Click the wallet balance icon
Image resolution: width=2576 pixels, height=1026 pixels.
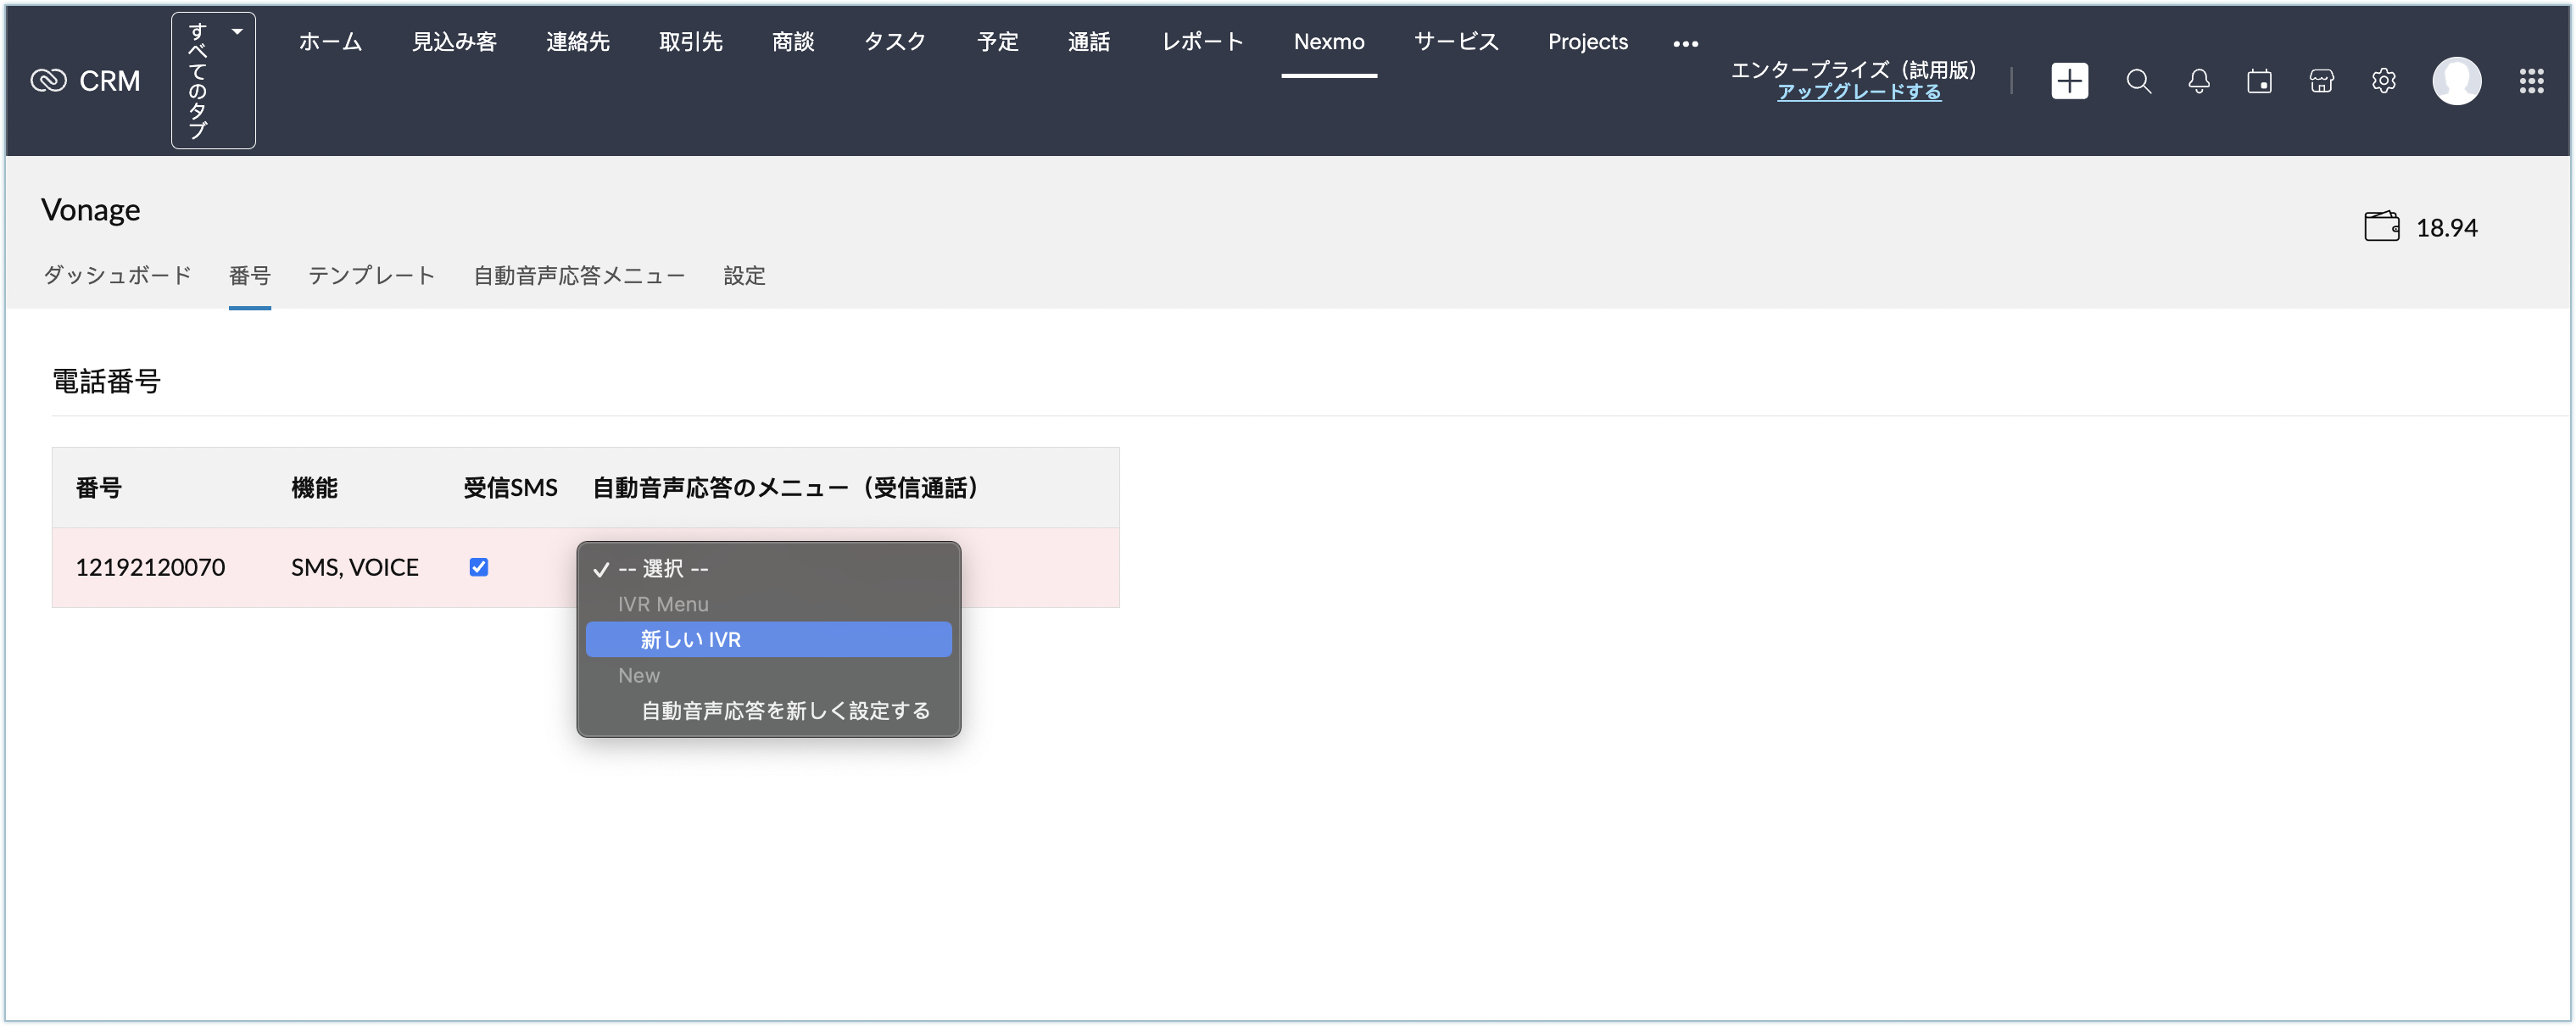coord(2381,226)
